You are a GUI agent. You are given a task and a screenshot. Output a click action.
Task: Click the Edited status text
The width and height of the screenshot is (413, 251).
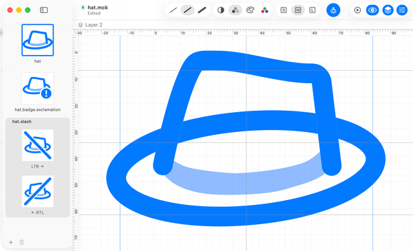pos(94,13)
